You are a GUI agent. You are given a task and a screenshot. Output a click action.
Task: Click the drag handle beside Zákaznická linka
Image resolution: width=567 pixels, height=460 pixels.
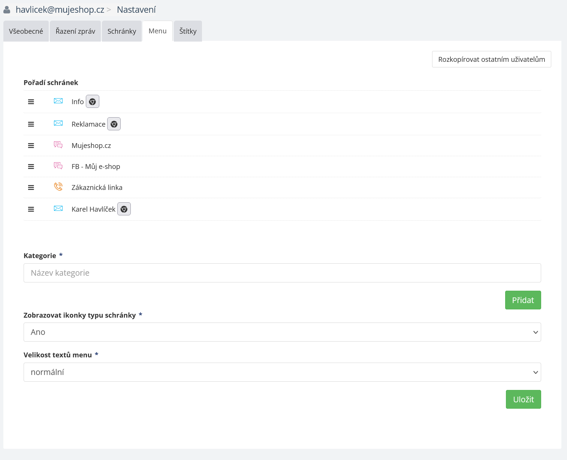31,188
